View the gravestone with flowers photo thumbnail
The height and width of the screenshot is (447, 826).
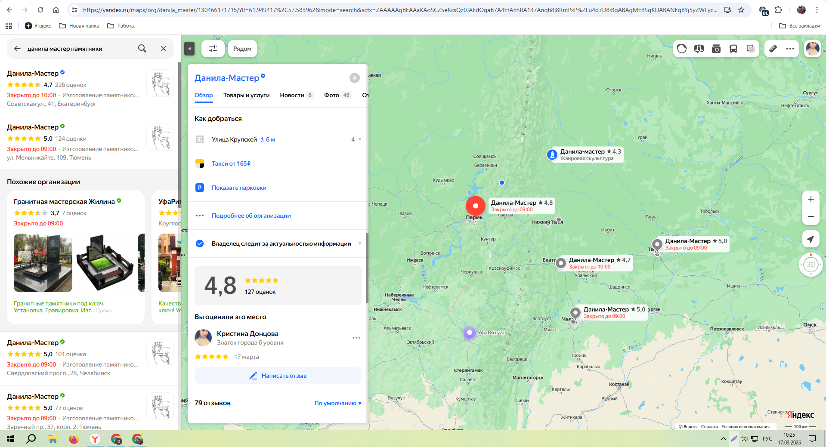click(x=43, y=263)
